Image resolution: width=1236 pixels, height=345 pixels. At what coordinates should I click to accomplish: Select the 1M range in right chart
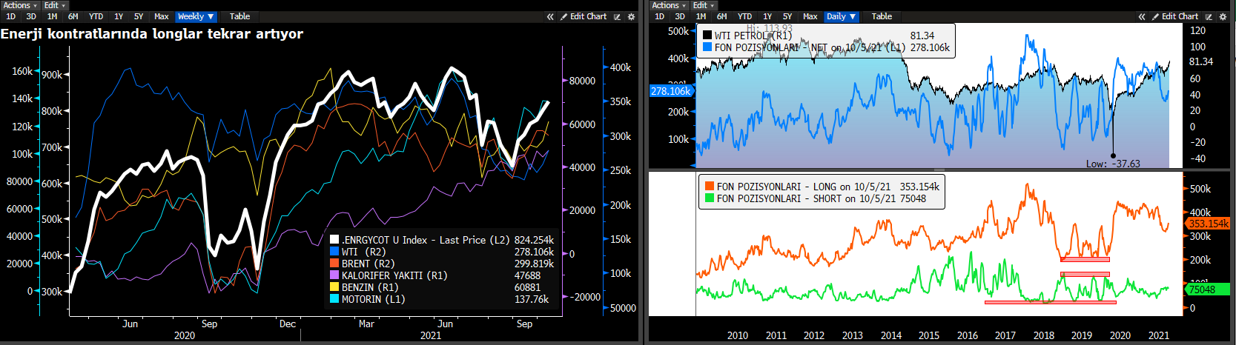tap(701, 16)
